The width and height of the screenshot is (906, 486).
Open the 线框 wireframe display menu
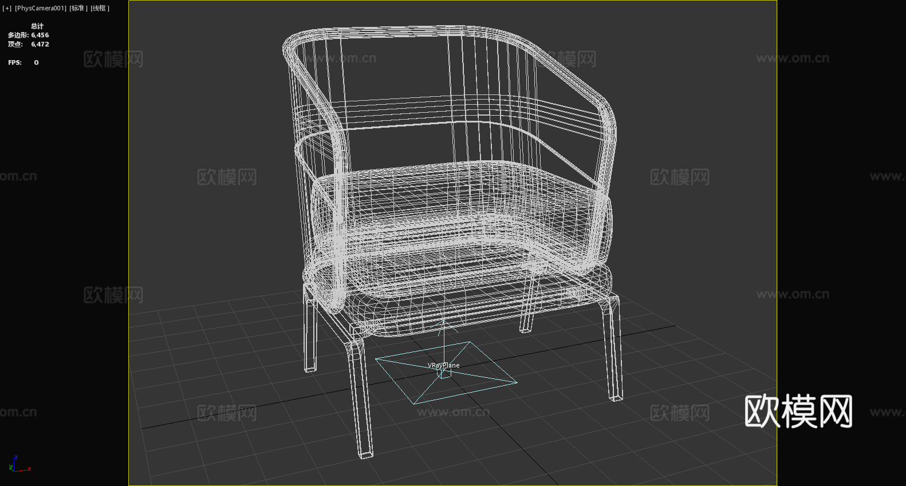(100, 8)
